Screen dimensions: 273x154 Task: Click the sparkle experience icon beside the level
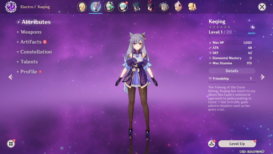(252, 27)
